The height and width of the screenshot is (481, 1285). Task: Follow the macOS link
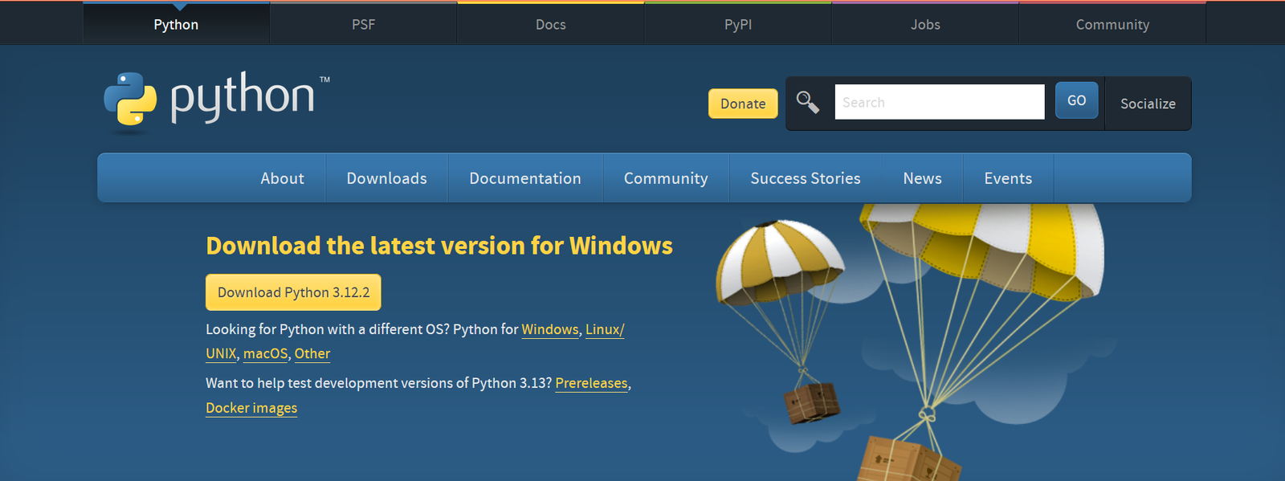coord(265,353)
